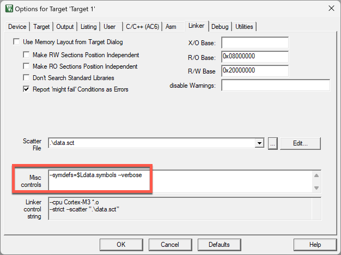
Task: Go to the Debug tab
Action: click(x=220, y=27)
